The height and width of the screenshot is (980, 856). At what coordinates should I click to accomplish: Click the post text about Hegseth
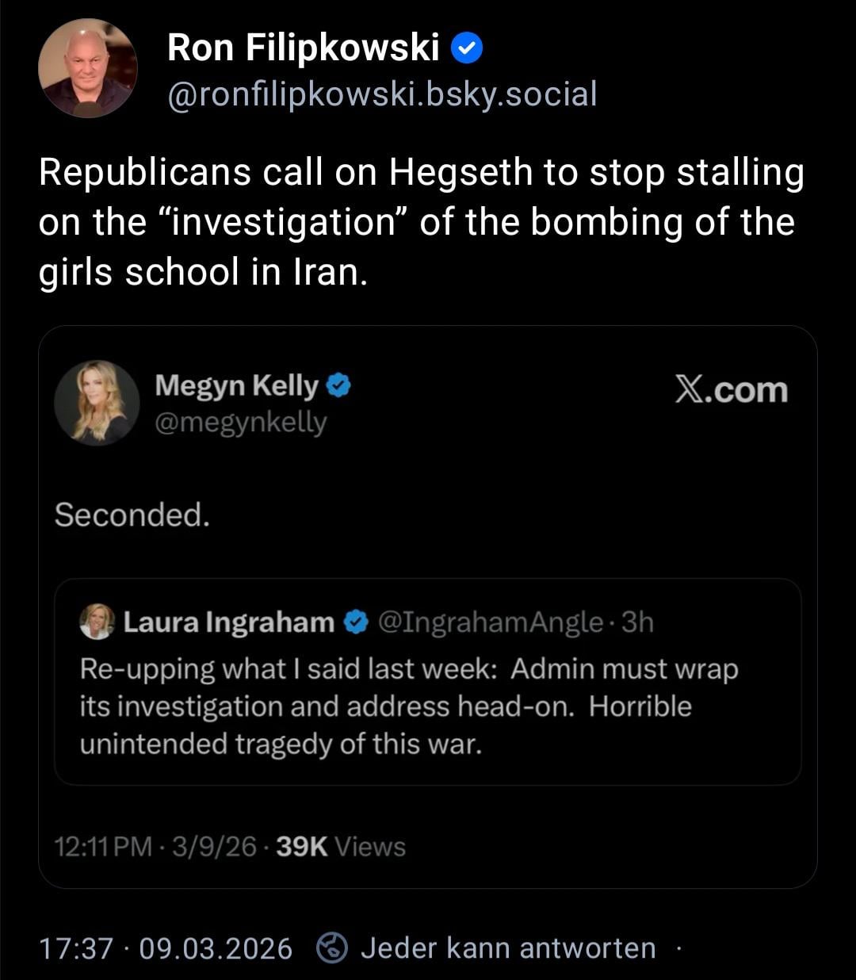pos(421,222)
